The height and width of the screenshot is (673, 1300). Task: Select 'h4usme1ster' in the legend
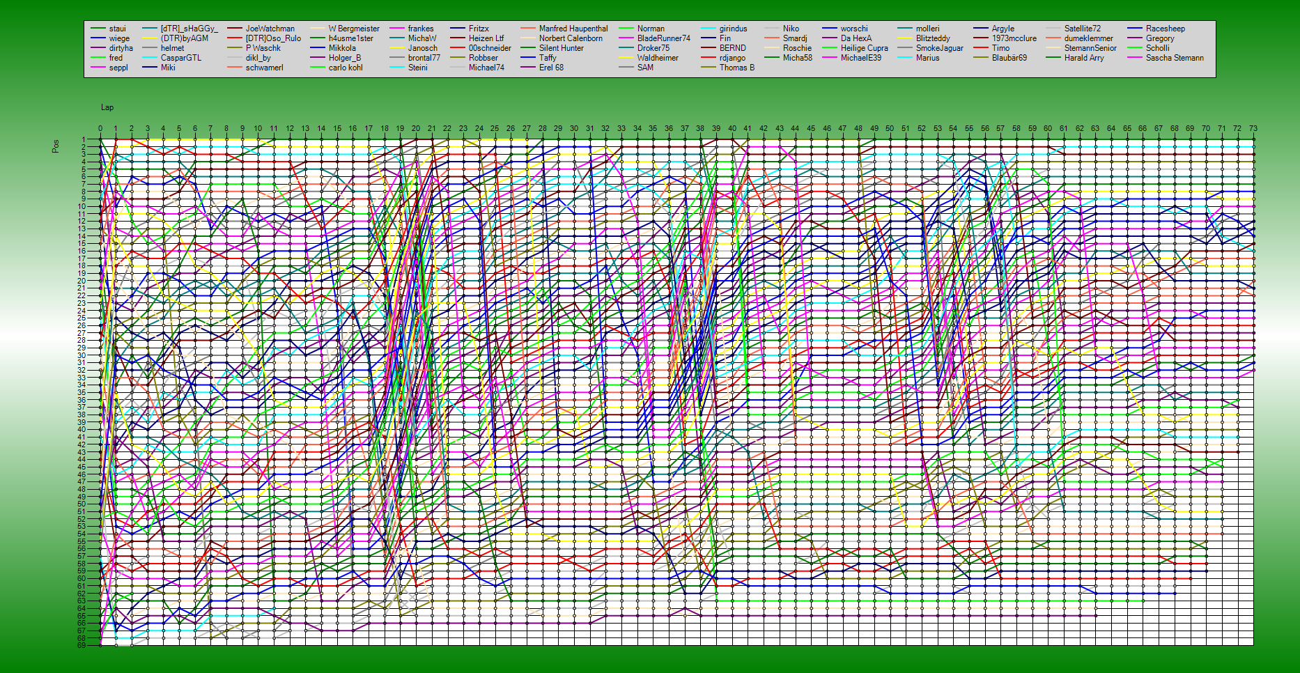(351, 38)
